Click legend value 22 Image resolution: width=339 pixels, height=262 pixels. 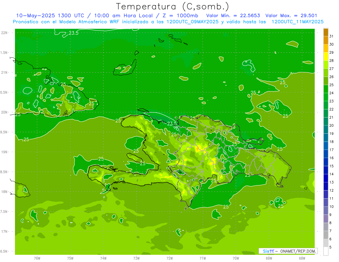pos(332,109)
